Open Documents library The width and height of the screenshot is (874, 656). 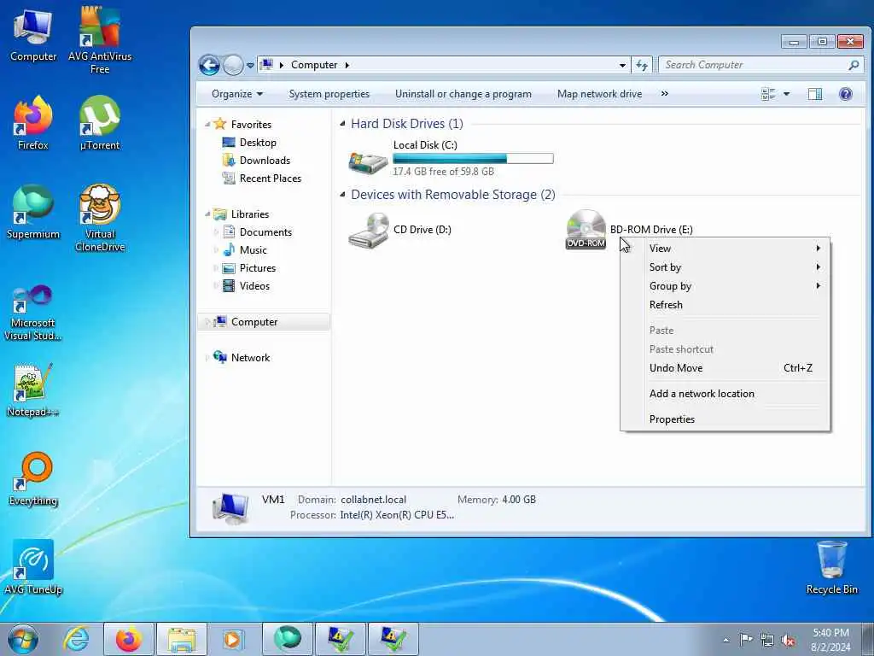(x=265, y=232)
